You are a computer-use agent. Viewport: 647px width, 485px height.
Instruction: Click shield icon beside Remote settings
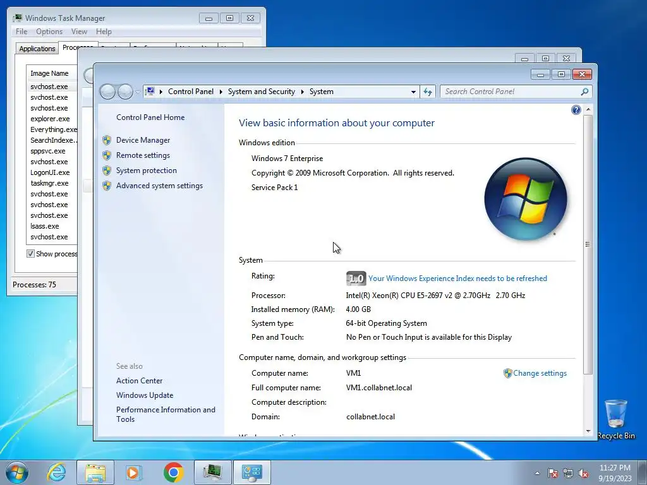point(107,155)
